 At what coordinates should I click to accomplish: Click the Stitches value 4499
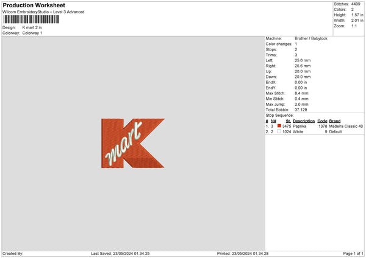click(356, 4)
